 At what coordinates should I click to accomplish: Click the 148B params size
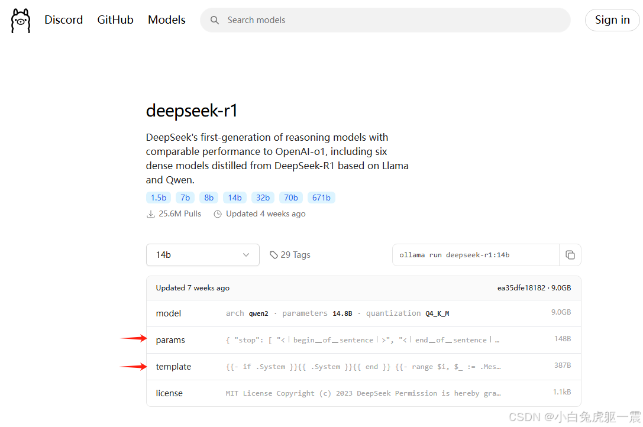tap(563, 339)
